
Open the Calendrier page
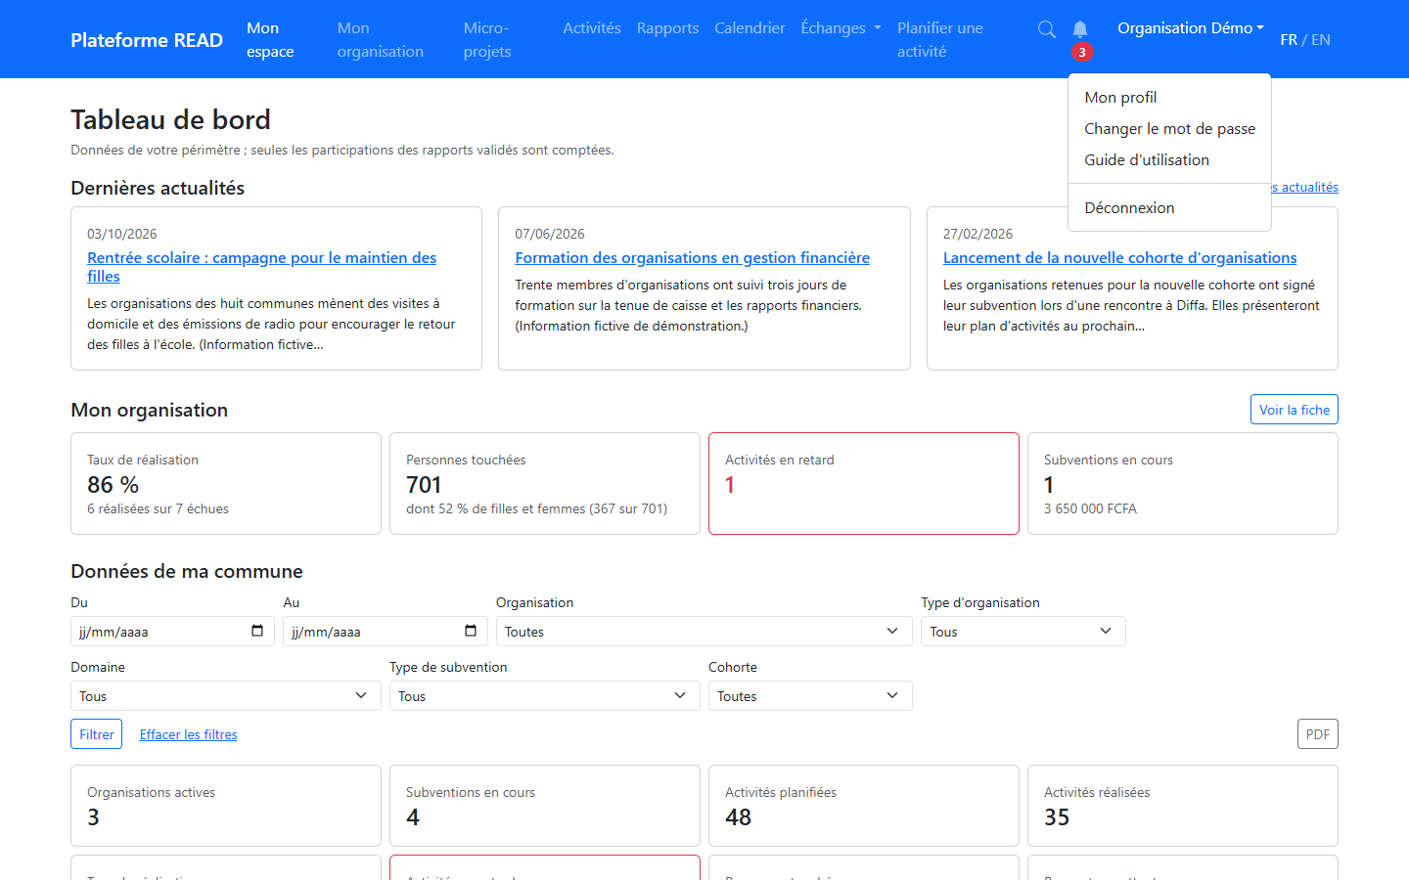tap(750, 28)
